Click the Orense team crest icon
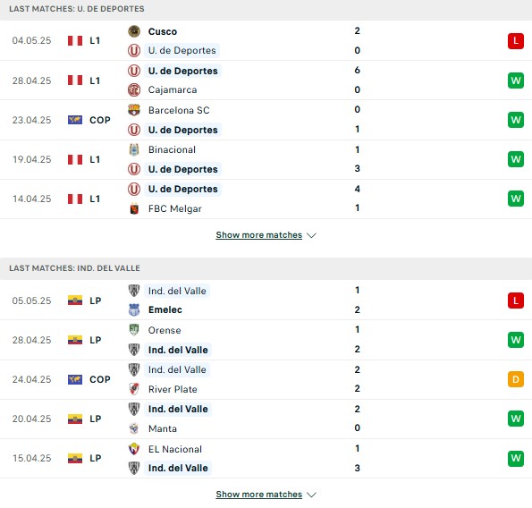 pyautogui.click(x=134, y=330)
